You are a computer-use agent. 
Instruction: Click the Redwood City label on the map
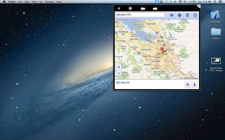click(x=123, y=33)
